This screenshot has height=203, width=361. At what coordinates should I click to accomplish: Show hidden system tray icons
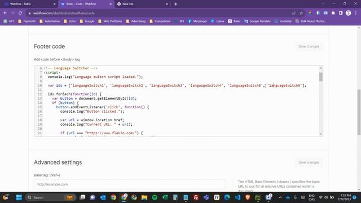click(x=280, y=197)
